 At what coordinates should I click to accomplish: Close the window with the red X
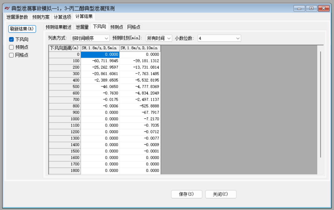324,9
